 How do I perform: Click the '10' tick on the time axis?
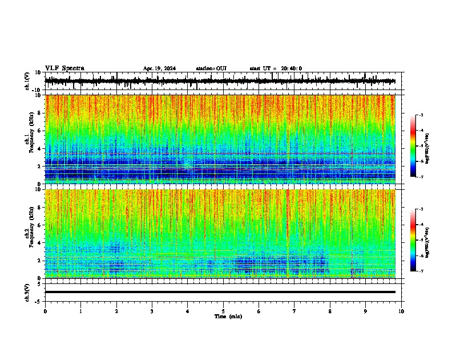(401, 311)
